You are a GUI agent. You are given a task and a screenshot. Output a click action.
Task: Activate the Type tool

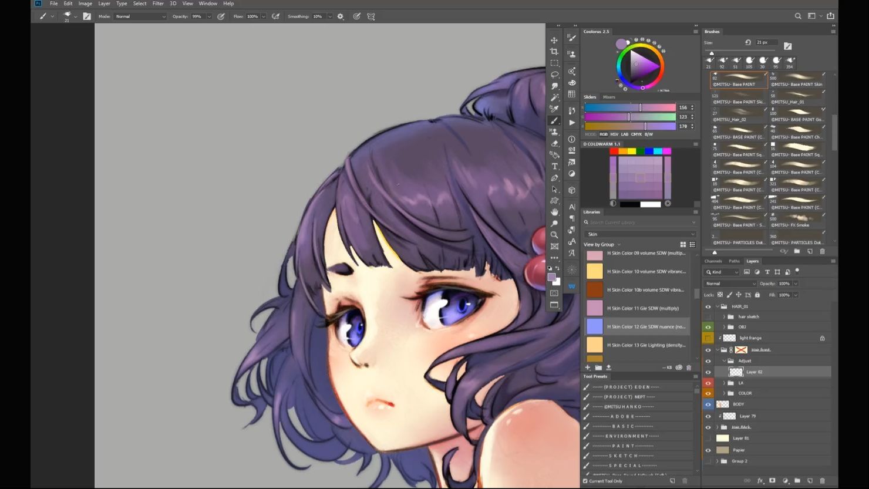pyautogui.click(x=554, y=167)
